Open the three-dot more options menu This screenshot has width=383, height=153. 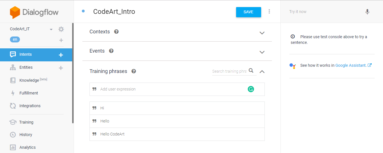pyautogui.click(x=269, y=12)
